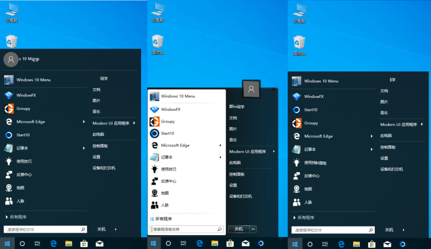Open 此电脑 icon on the right desktop

(299, 13)
